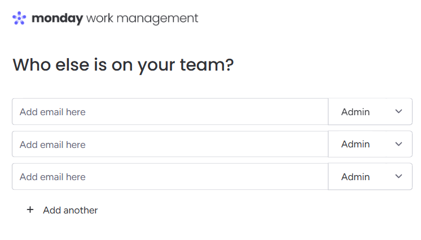Image resolution: width=421 pixels, height=240 pixels.
Task: Click placeholder text in the bottom email box
Action: click(52, 177)
